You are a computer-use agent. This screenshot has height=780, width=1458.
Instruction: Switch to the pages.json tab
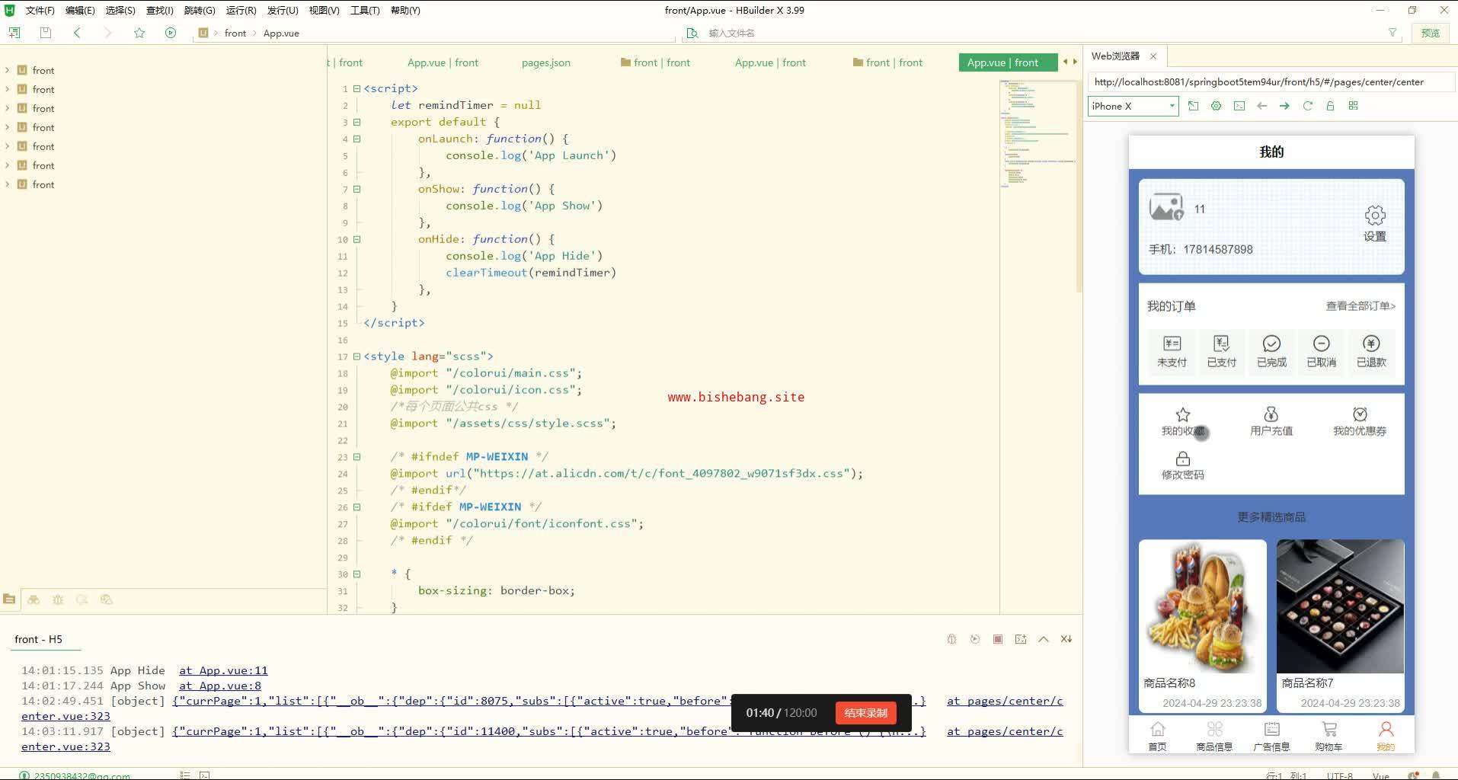pyautogui.click(x=545, y=62)
